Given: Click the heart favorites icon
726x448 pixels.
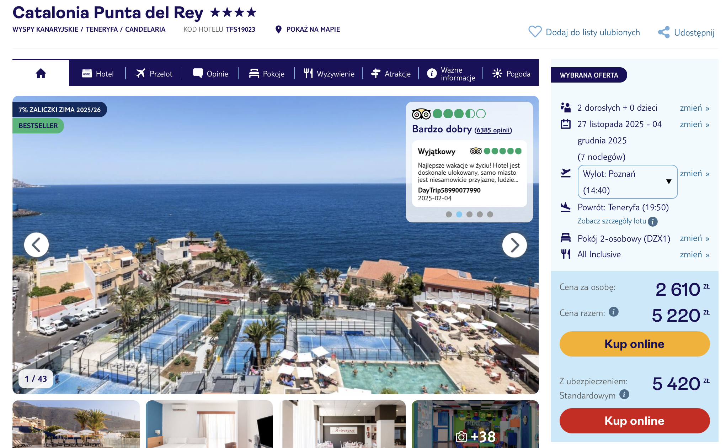Looking at the screenshot, I should 535,32.
